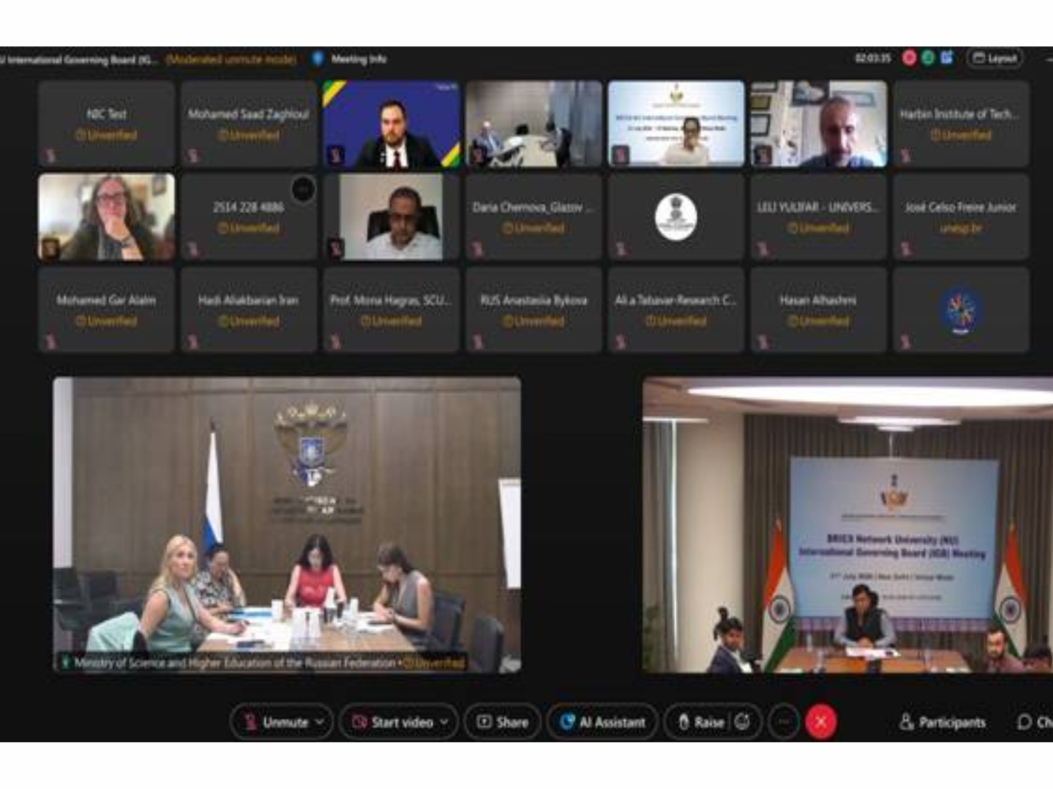Select the LELI YULIFAR participant tile
Viewport: 1053px width, 789px height.
pos(818,217)
